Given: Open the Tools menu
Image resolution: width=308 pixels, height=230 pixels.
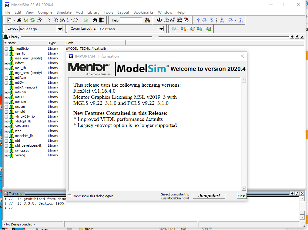Looking at the screenshot, I should pyautogui.click(x=109, y=12).
